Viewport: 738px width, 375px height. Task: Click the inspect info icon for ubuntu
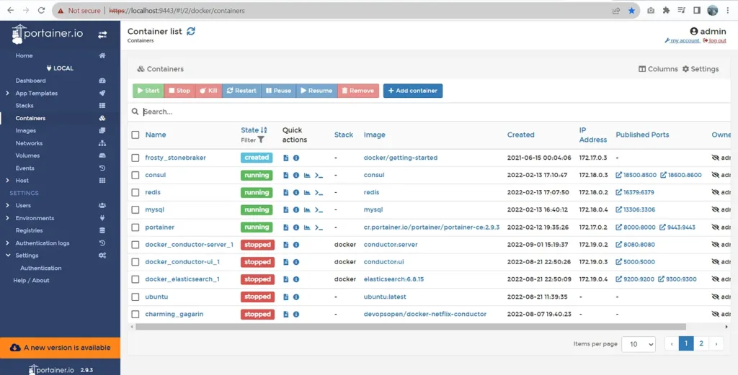tap(296, 297)
